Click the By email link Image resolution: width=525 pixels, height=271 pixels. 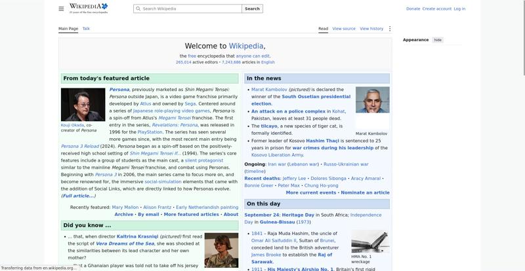148,215
